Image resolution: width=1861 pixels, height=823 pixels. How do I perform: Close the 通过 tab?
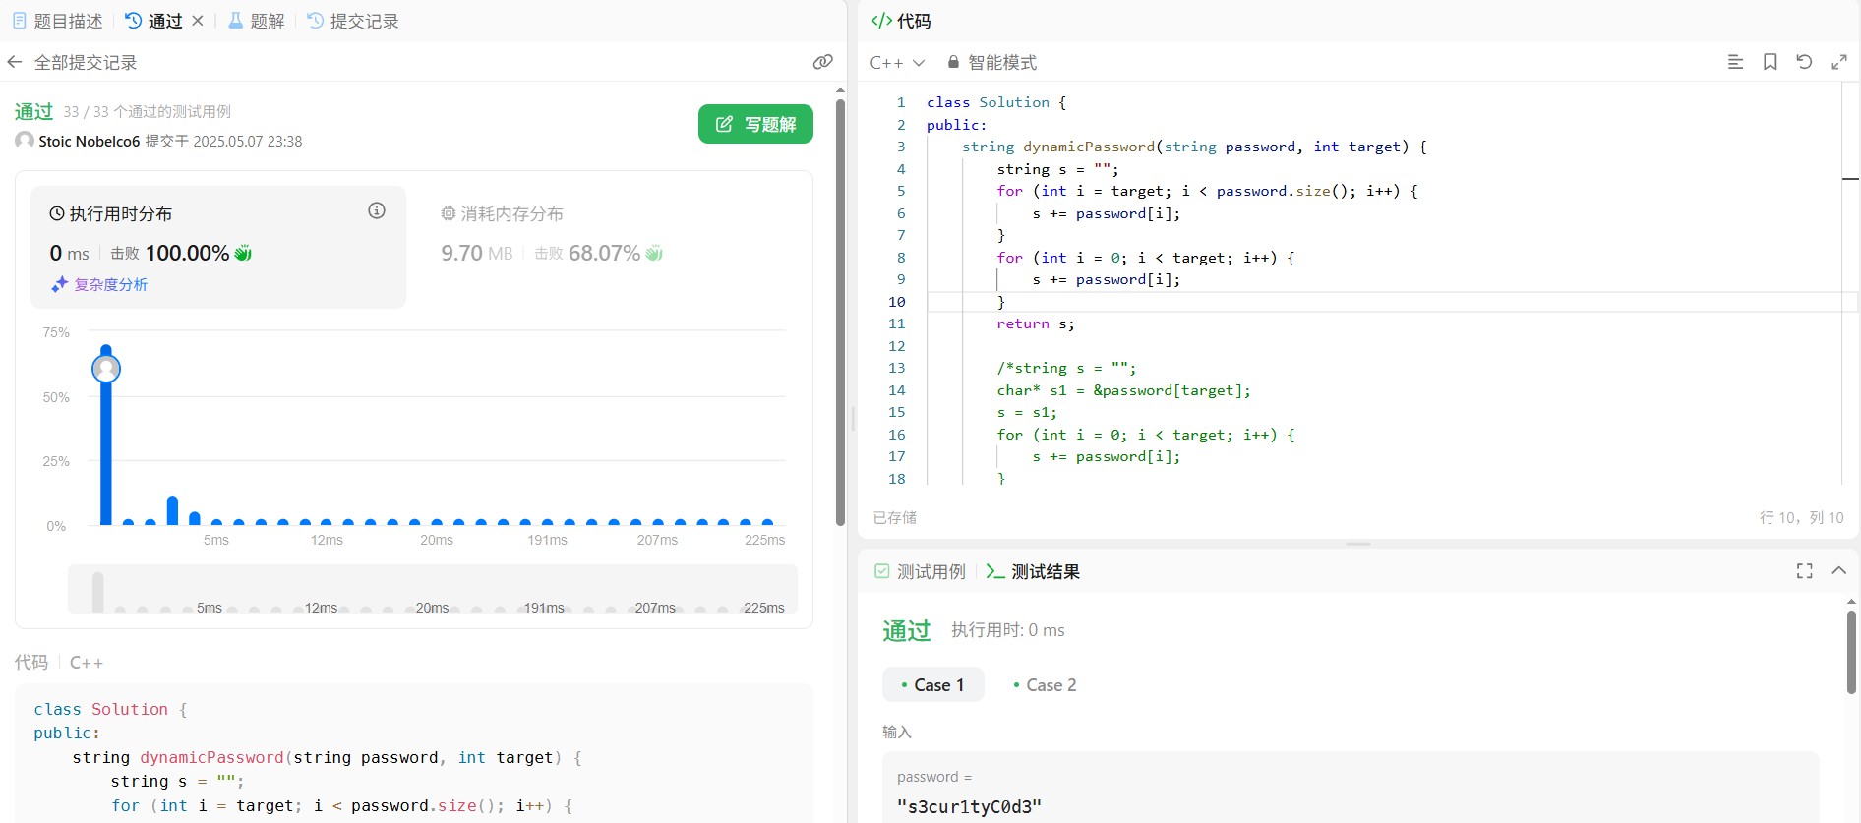pos(198,21)
